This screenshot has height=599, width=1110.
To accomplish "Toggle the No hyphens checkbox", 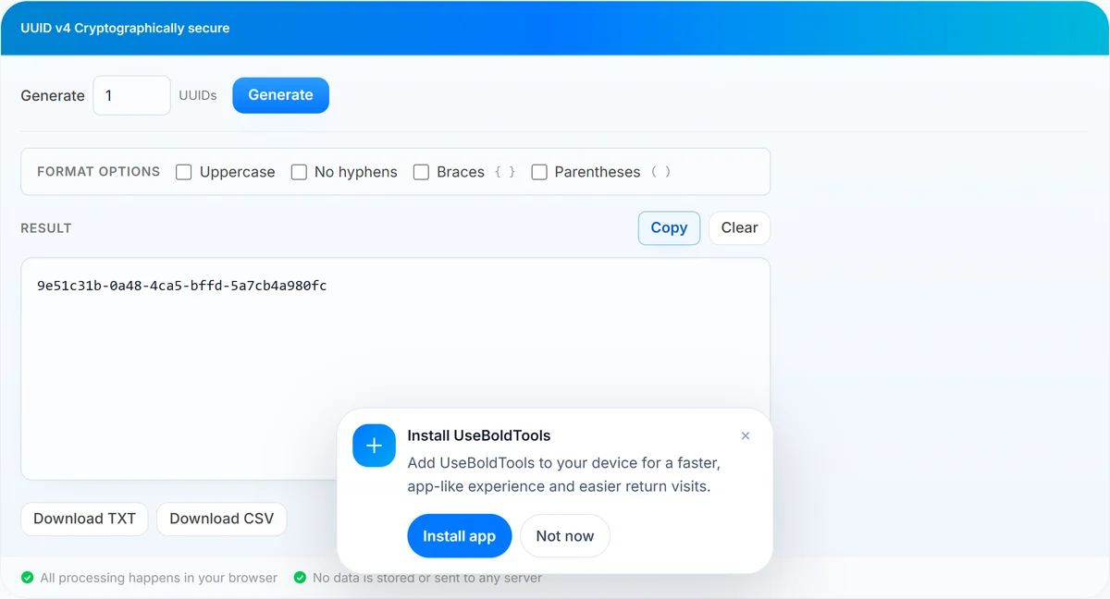I will 299,172.
